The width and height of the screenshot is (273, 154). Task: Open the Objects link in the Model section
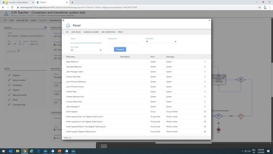click(16, 90)
